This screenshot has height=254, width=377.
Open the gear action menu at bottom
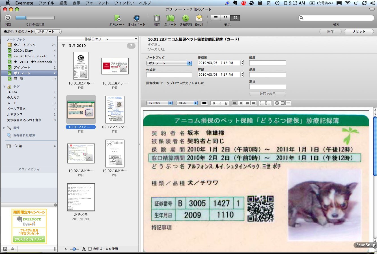(x=13, y=249)
